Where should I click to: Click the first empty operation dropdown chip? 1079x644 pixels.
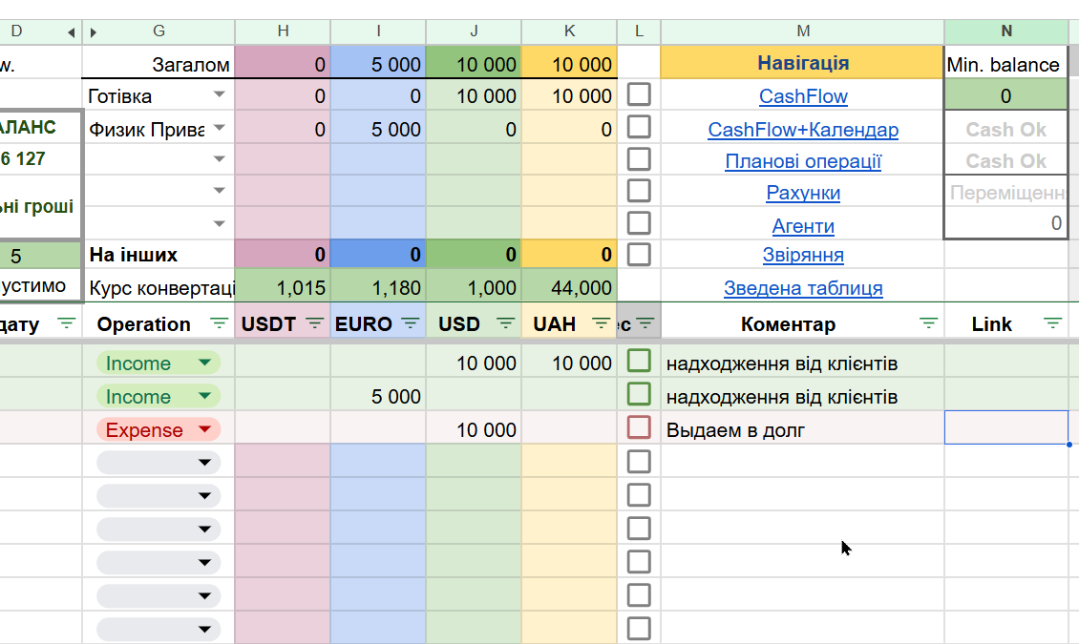(159, 463)
